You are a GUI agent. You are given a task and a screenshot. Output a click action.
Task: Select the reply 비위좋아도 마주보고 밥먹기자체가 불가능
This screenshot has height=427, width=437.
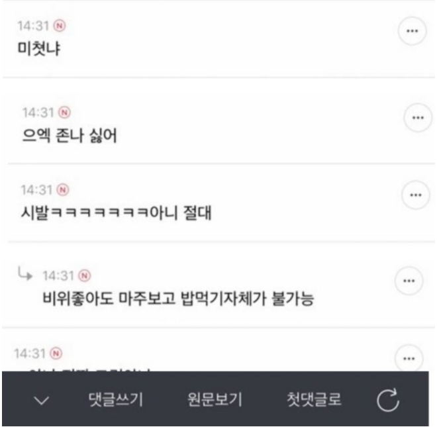[178, 299]
